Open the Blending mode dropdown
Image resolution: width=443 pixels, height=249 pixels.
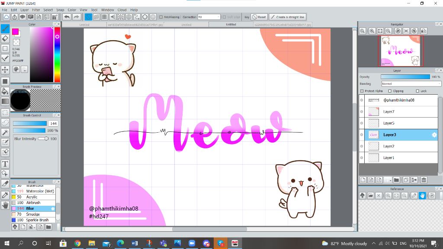[411, 84]
